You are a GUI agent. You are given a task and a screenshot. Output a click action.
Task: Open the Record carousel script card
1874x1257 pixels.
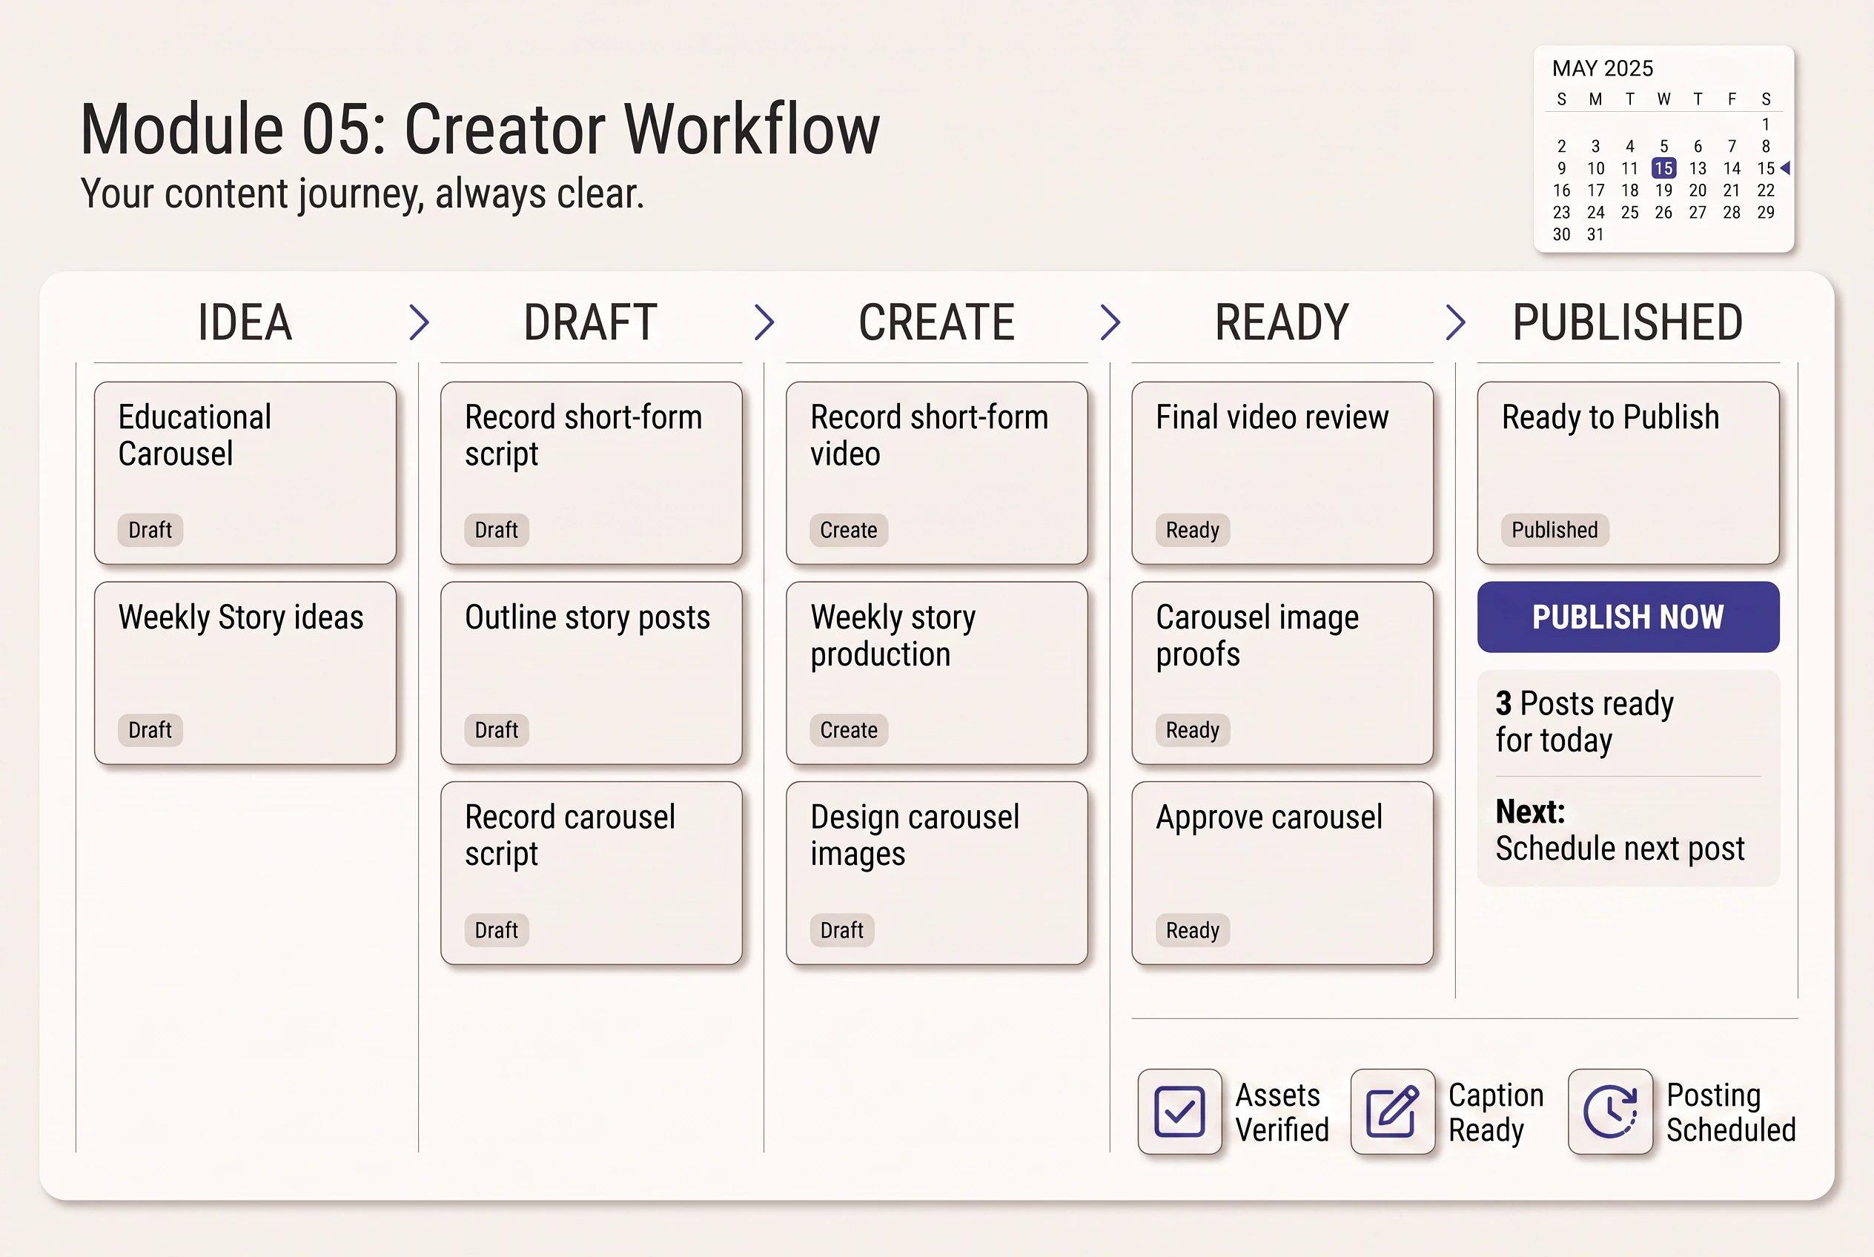[x=591, y=873]
